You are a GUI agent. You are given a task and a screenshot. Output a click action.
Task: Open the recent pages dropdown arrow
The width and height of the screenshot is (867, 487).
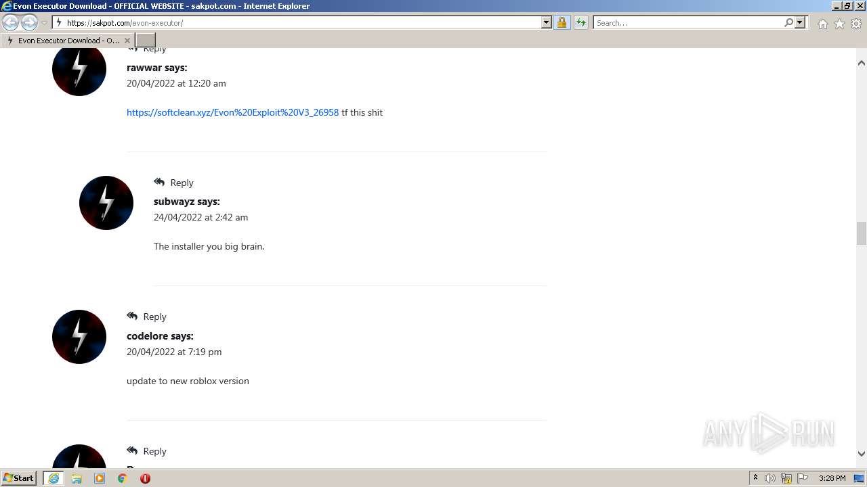point(44,23)
